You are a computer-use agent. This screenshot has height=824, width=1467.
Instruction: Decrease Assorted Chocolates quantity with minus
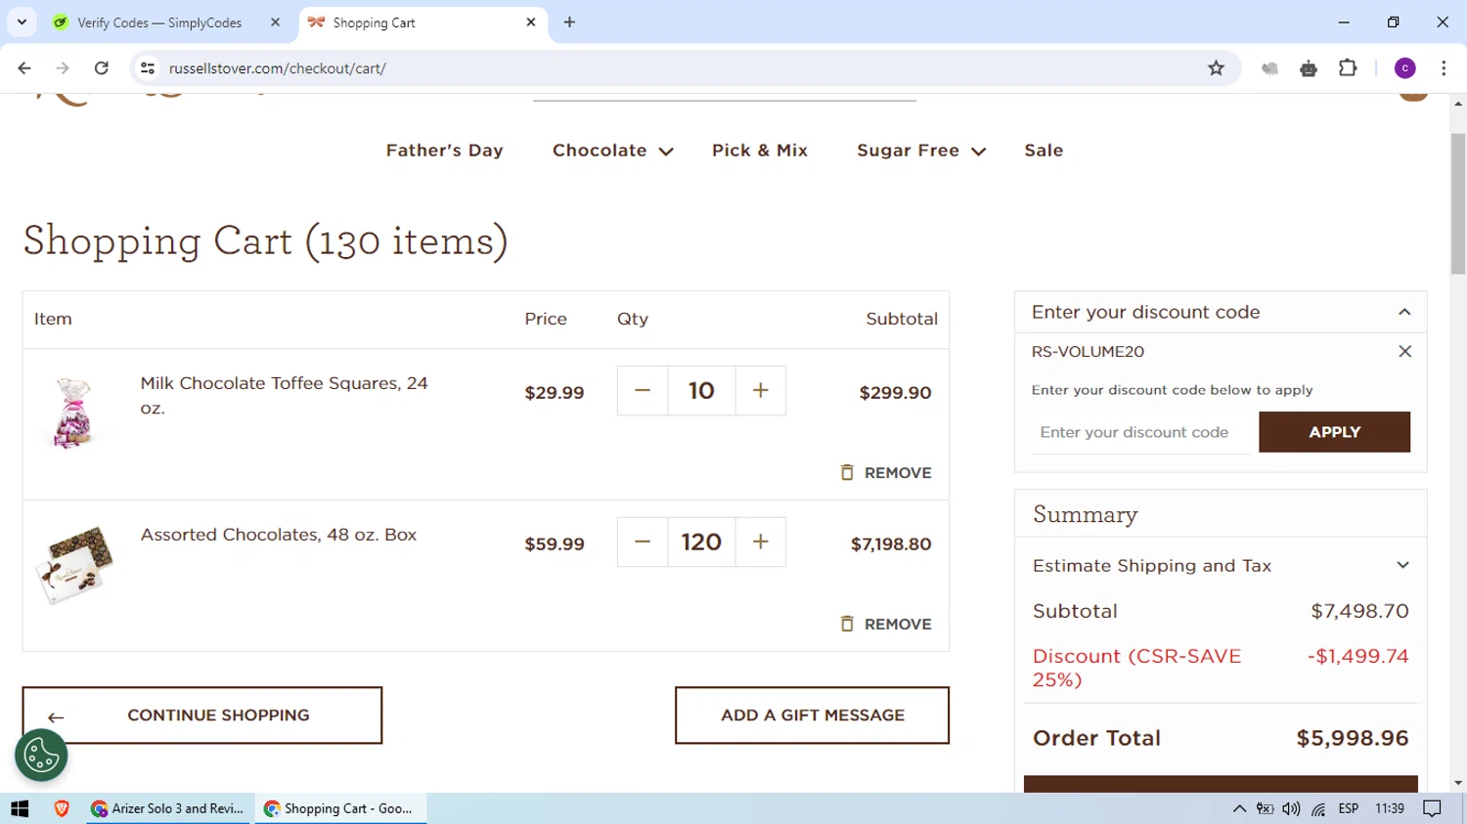[643, 542]
